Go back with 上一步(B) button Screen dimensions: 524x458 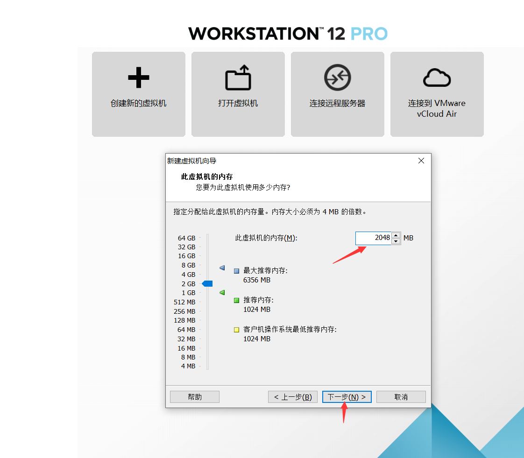tap(293, 397)
